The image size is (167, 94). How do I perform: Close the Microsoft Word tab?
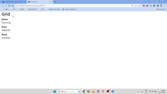pyautogui.click(x=25, y=2)
